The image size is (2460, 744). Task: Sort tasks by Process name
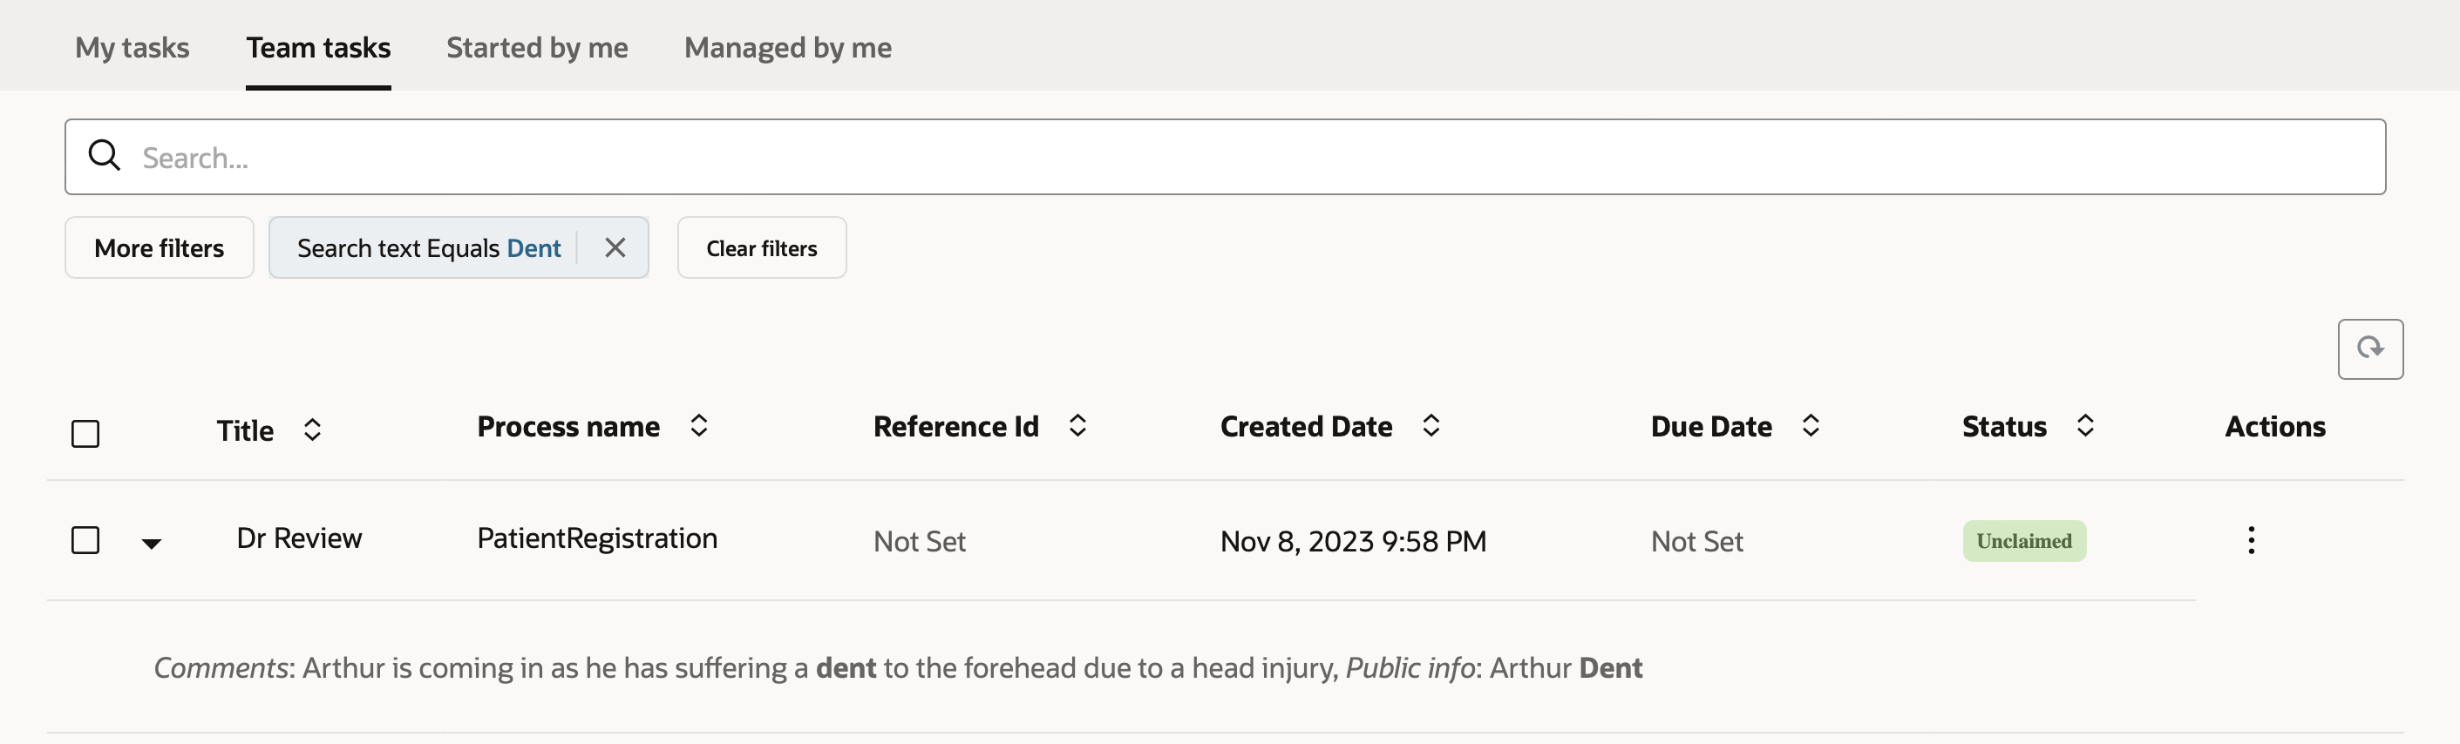point(699,426)
